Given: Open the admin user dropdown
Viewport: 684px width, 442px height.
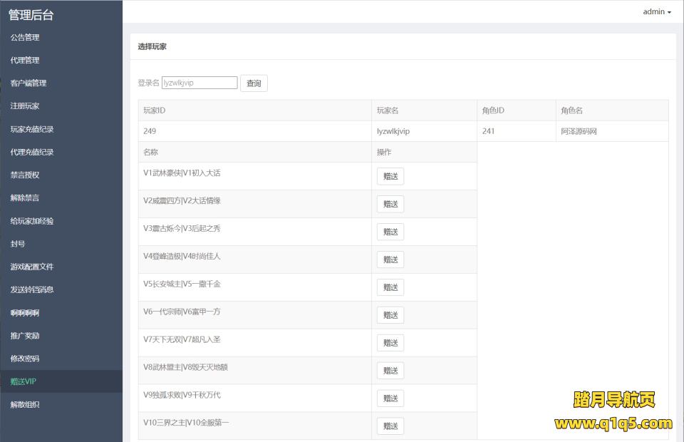Looking at the screenshot, I should coord(656,11).
